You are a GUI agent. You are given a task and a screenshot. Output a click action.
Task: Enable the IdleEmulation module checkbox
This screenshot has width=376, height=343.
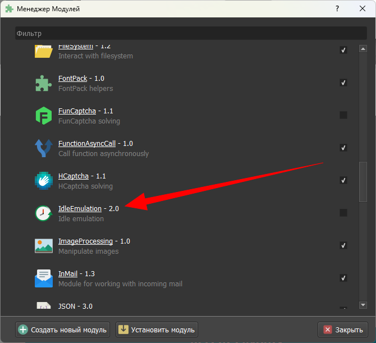click(x=343, y=213)
